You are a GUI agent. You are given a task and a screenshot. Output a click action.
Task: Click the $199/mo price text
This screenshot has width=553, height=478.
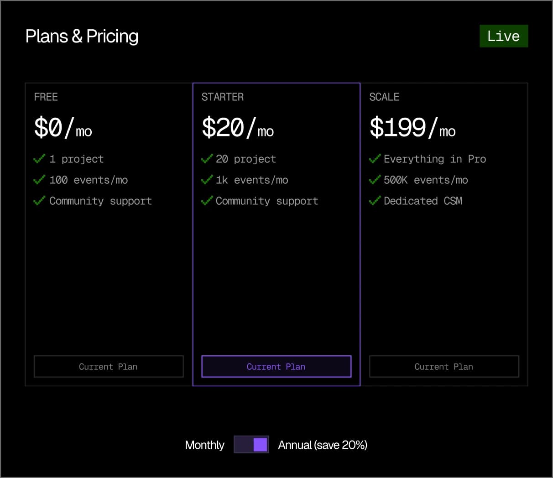pos(412,128)
